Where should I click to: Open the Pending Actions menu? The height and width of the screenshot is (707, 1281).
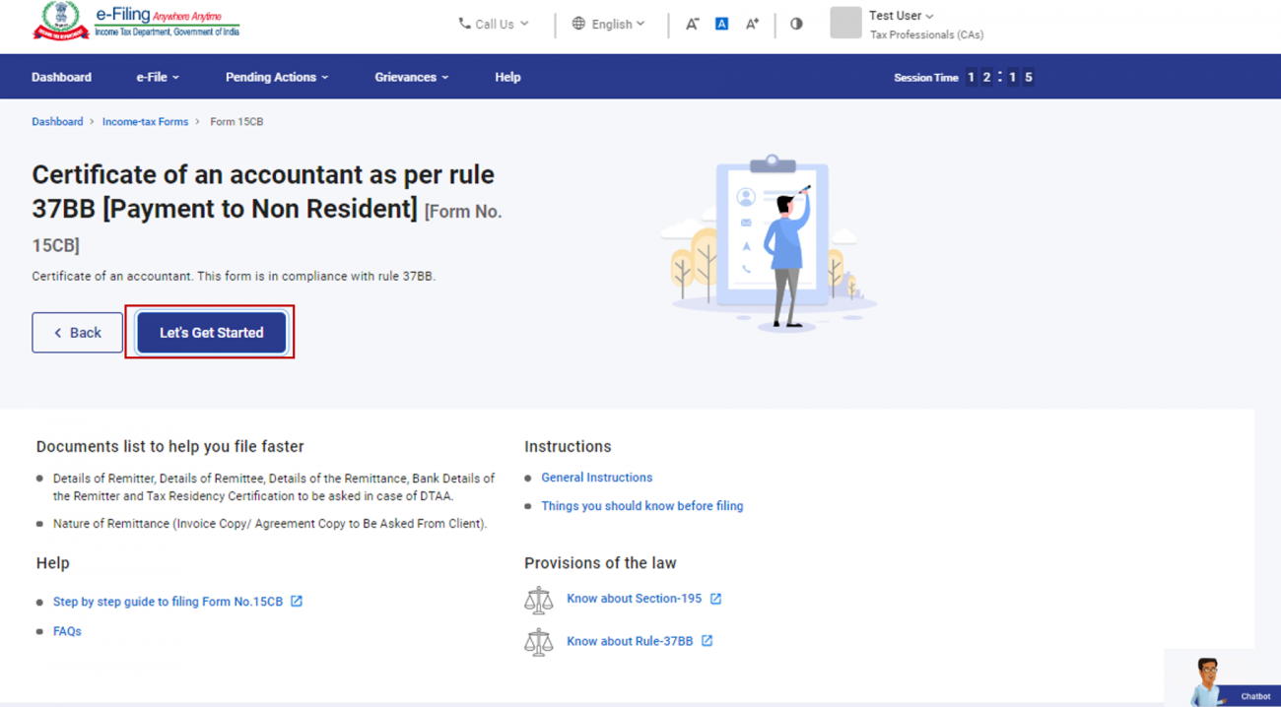pos(276,76)
